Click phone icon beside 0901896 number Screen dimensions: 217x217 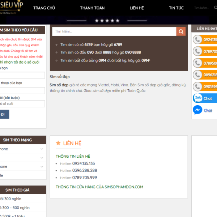197,87
